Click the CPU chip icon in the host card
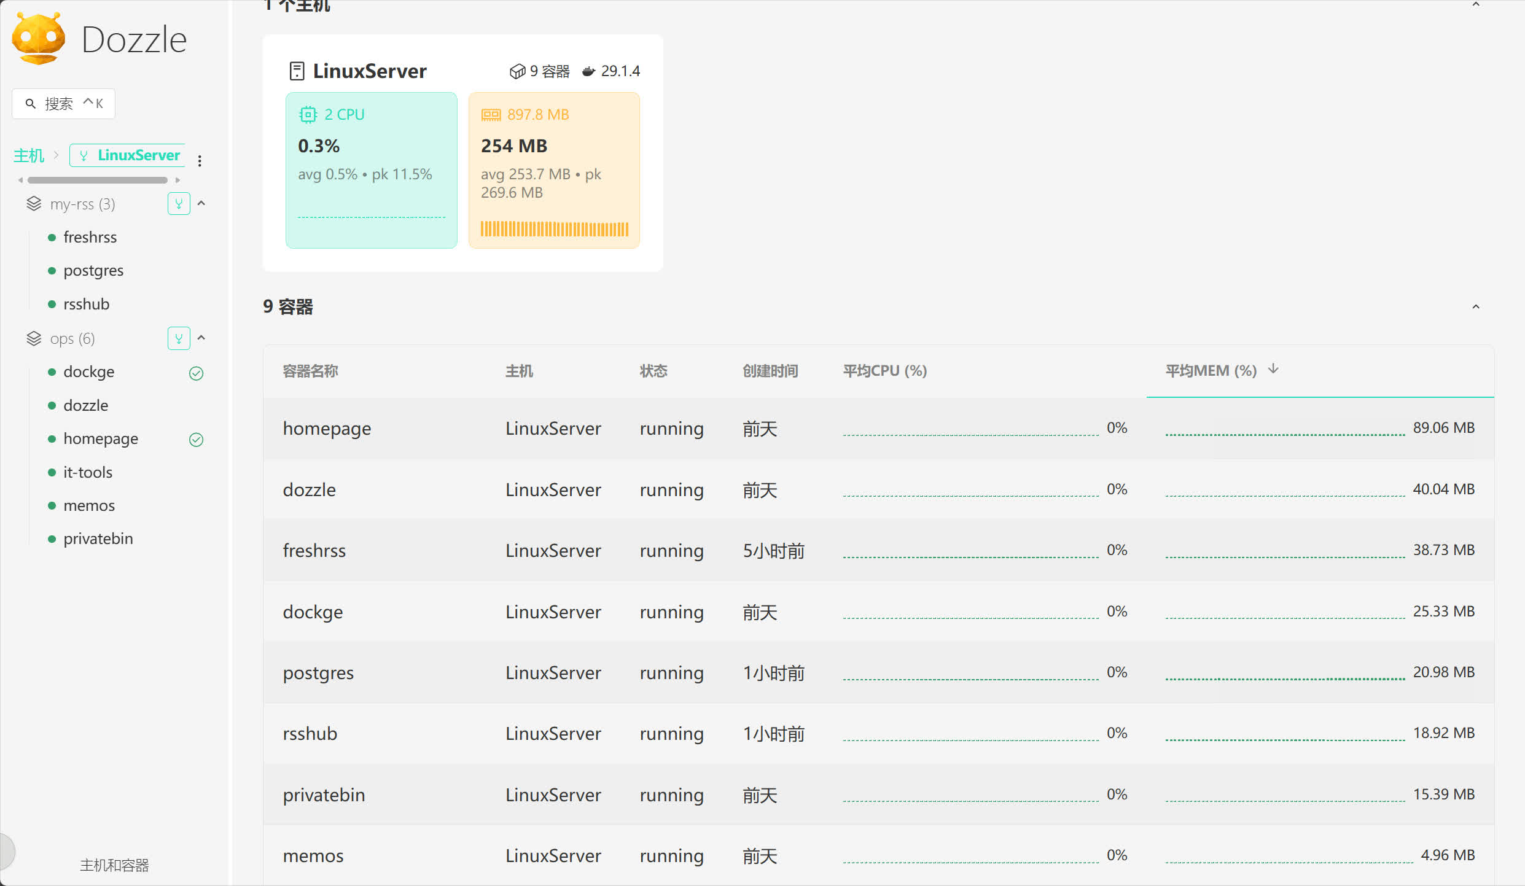 click(308, 115)
